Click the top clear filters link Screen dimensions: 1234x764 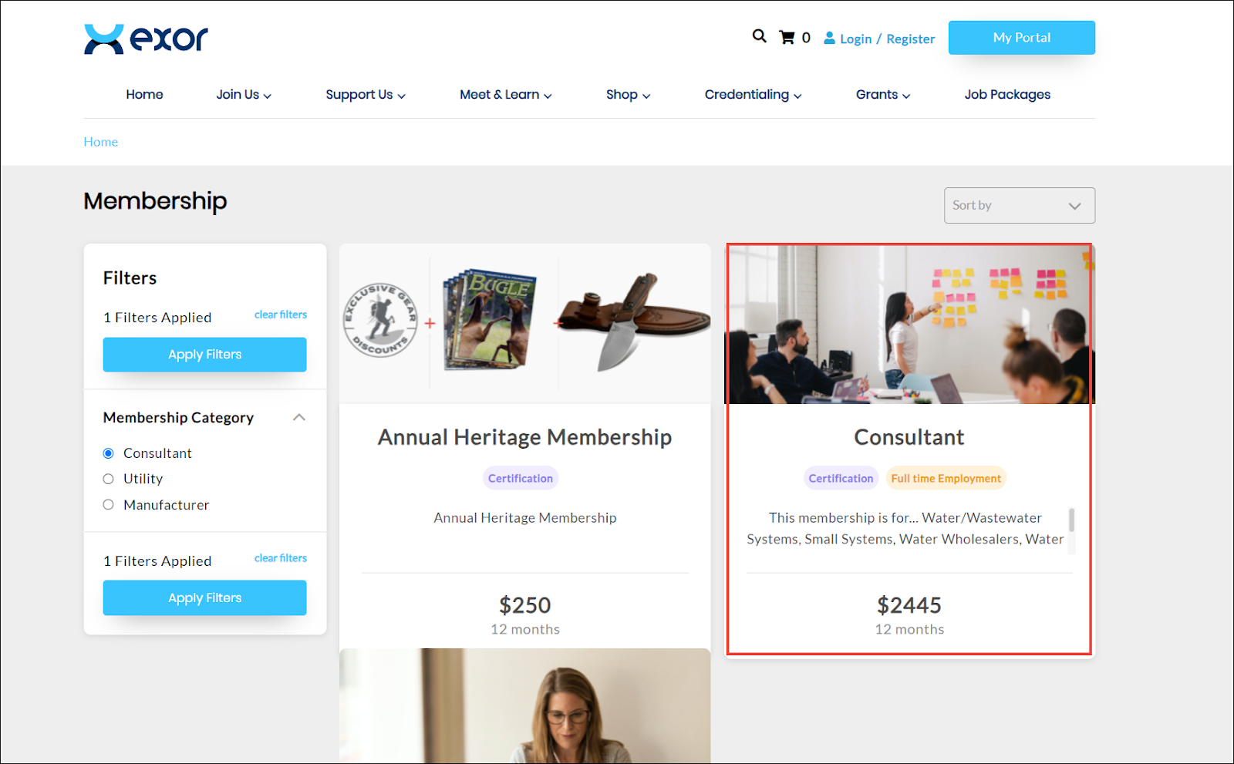(281, 315)
